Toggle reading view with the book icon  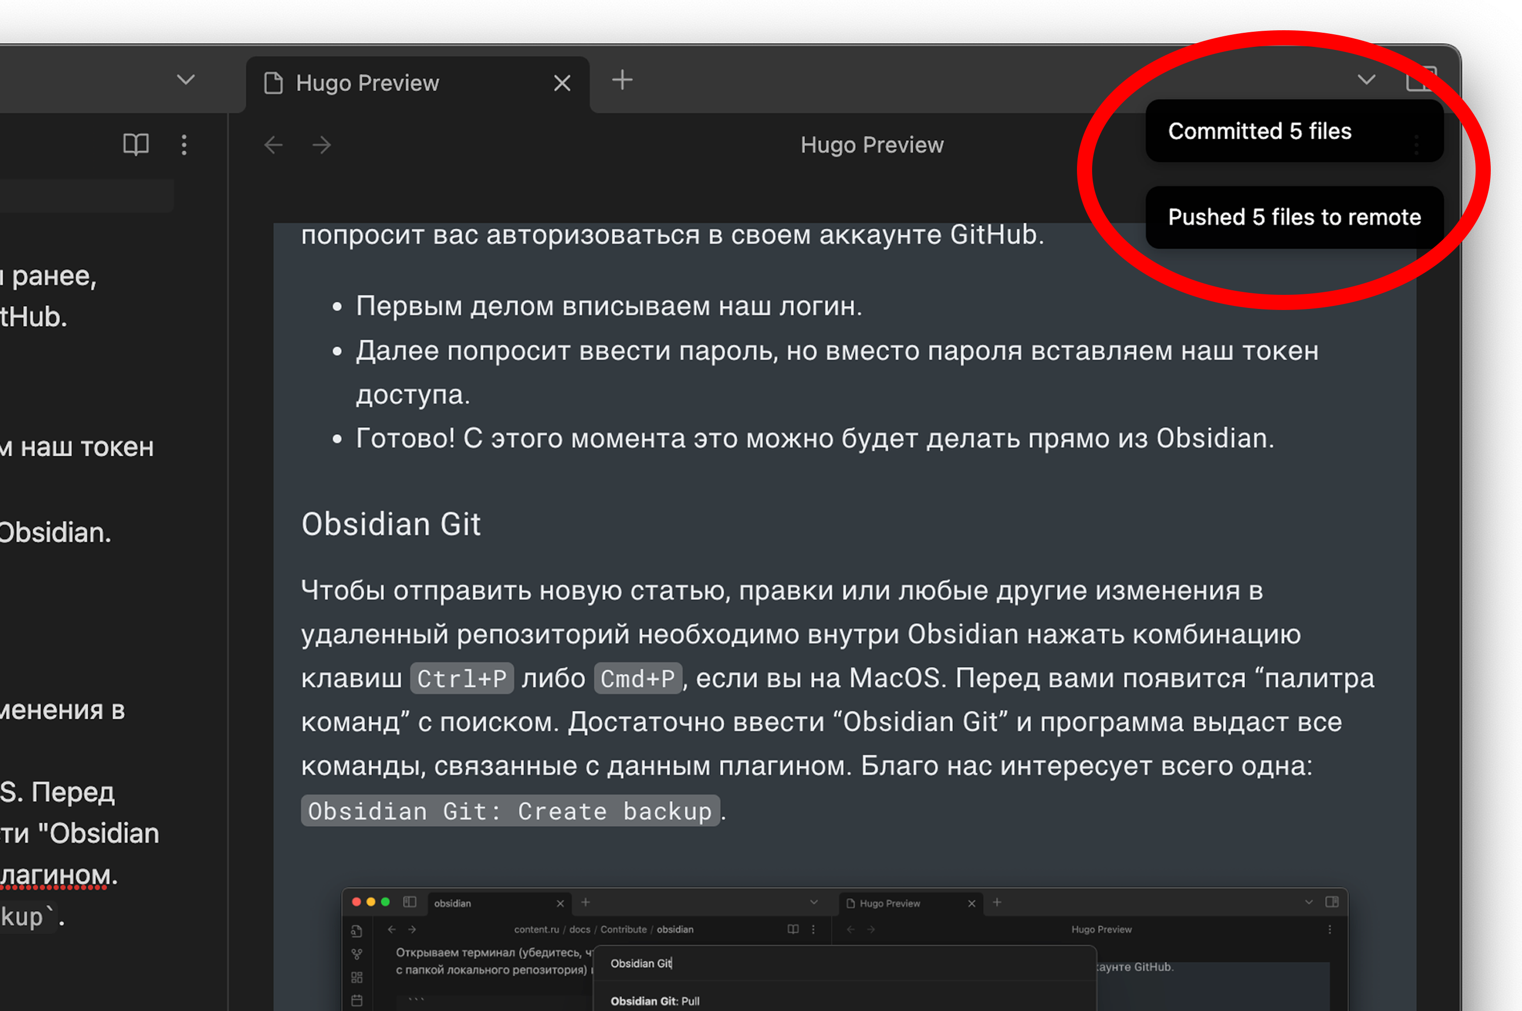click(x=136, y=145)
